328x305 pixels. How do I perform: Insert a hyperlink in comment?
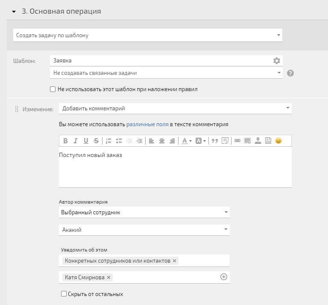(237, 141)
